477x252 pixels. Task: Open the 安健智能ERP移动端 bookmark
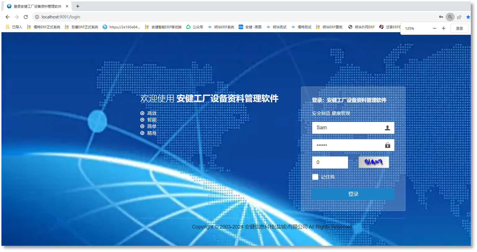(163, 27)
